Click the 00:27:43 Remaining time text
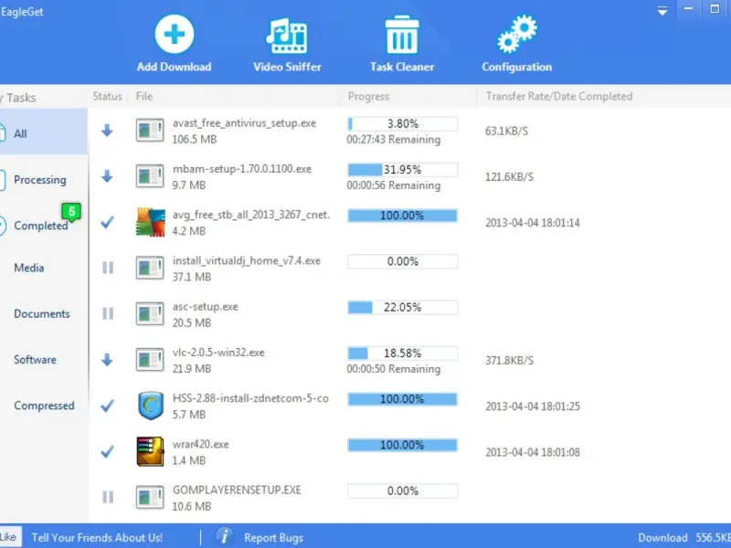The height and width of the screenshot is (548, 731). pyautogui.click(x=394, y=140)
